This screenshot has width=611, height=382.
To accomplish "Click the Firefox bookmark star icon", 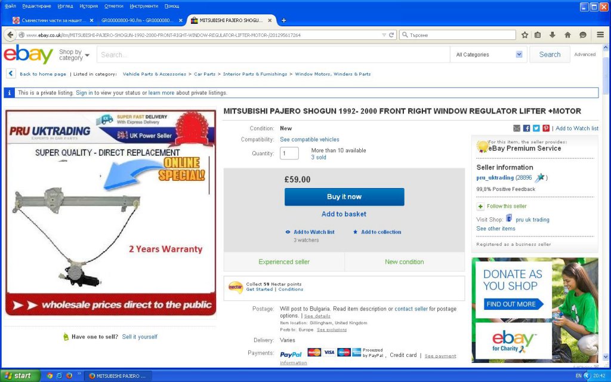I will pos(524,35).
